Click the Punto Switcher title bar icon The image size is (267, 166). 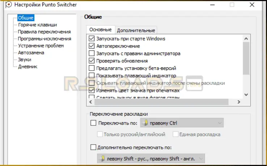tap(8, 5)
